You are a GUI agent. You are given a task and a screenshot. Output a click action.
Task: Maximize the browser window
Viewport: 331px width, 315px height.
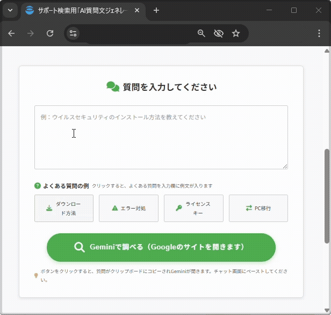[294, 10]
